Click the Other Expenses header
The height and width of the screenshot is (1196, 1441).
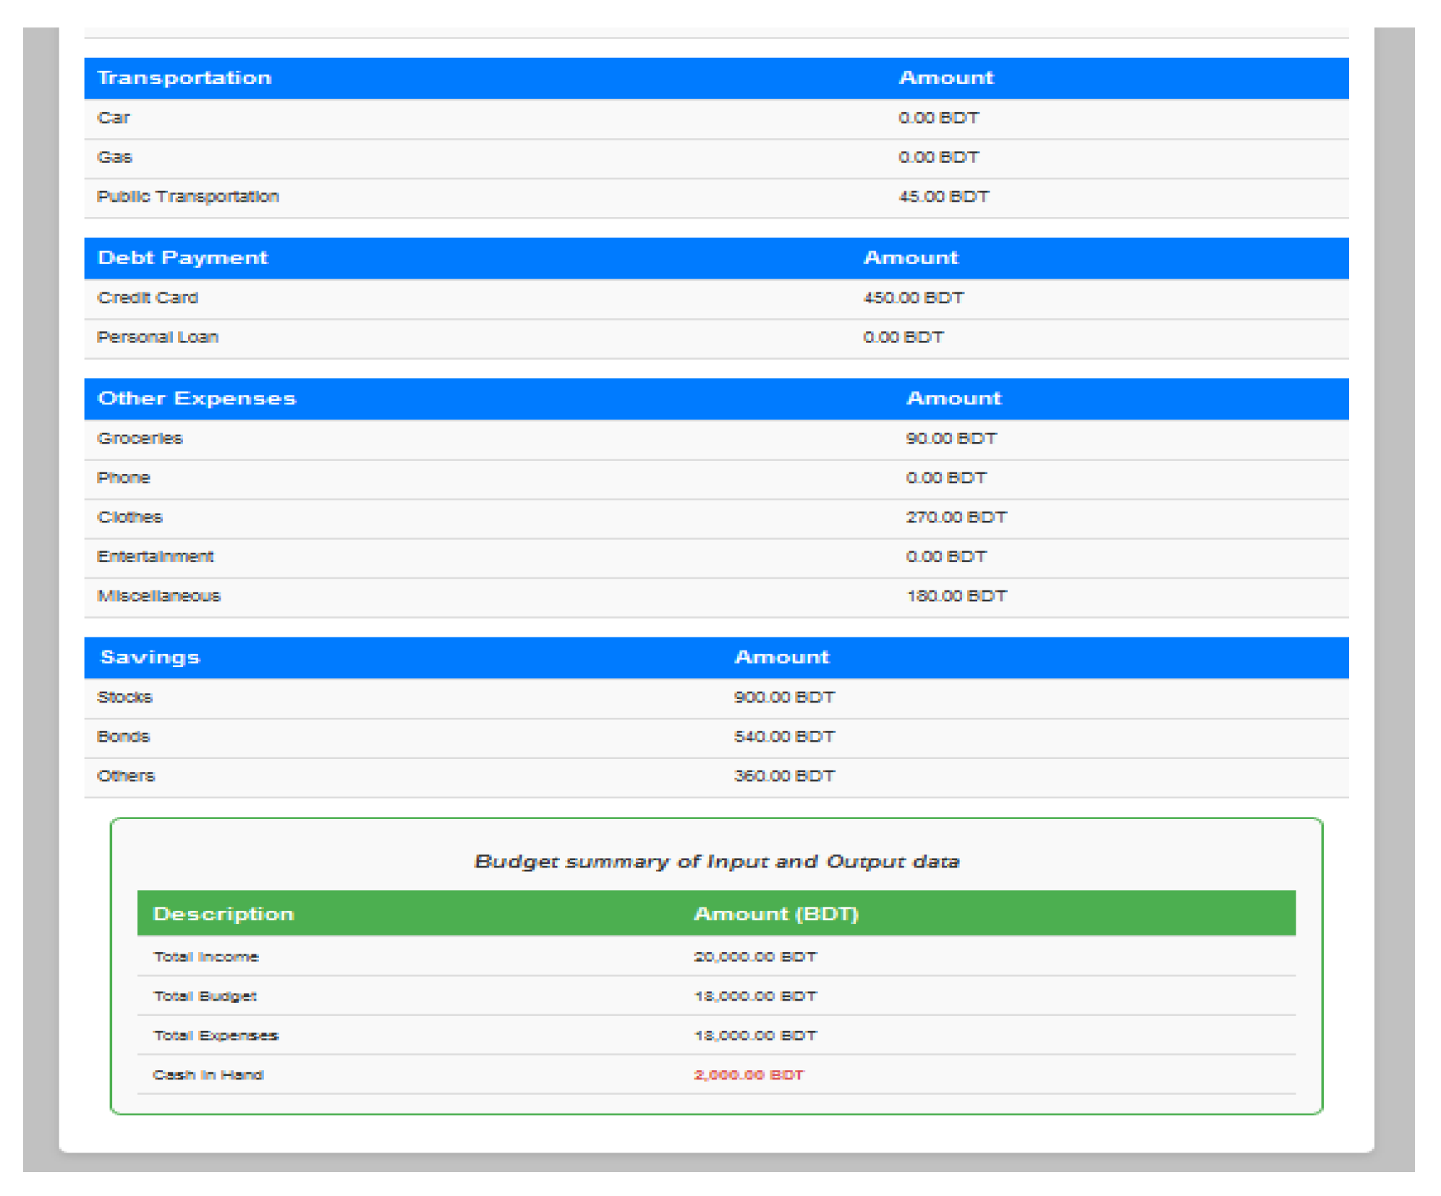pos(197,399)
